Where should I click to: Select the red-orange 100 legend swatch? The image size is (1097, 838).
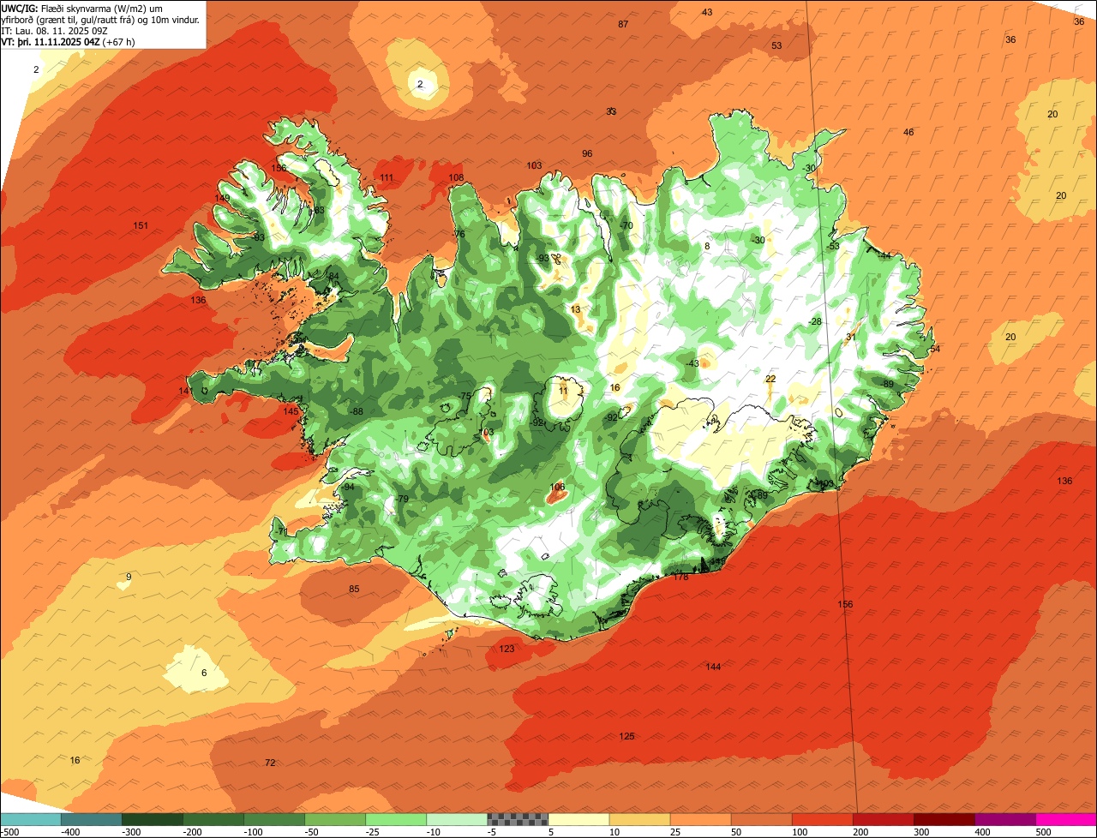pyautogui.click(x=822, y=819)
